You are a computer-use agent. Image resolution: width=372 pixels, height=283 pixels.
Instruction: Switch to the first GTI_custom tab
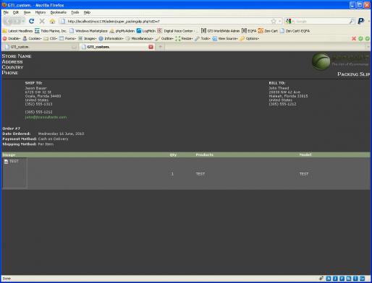(x=40, y=47)
